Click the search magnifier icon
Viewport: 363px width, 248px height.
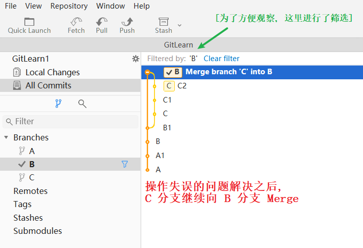[x=82, y=104]
